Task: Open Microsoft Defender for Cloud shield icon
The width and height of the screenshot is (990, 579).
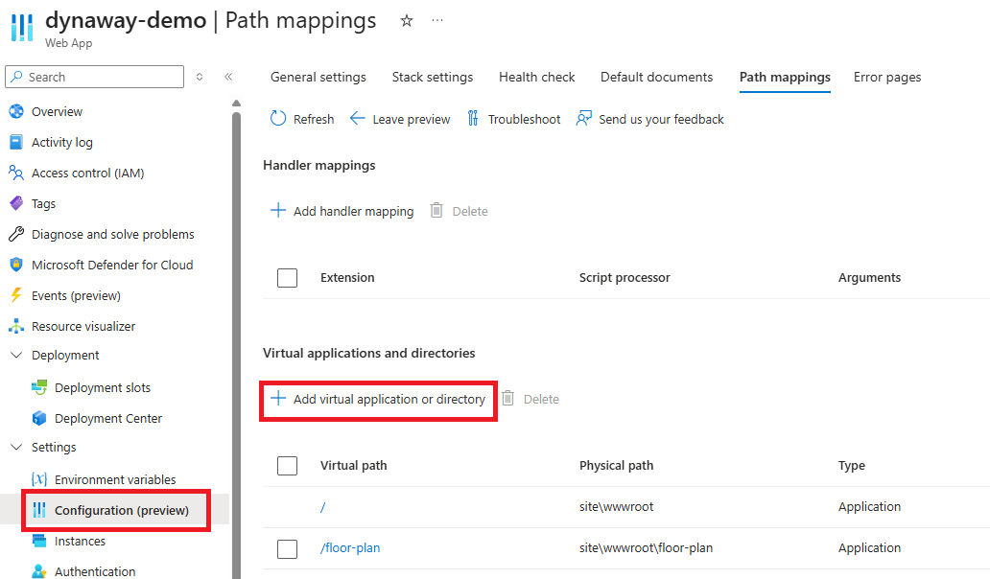Action: click(15, 265)
